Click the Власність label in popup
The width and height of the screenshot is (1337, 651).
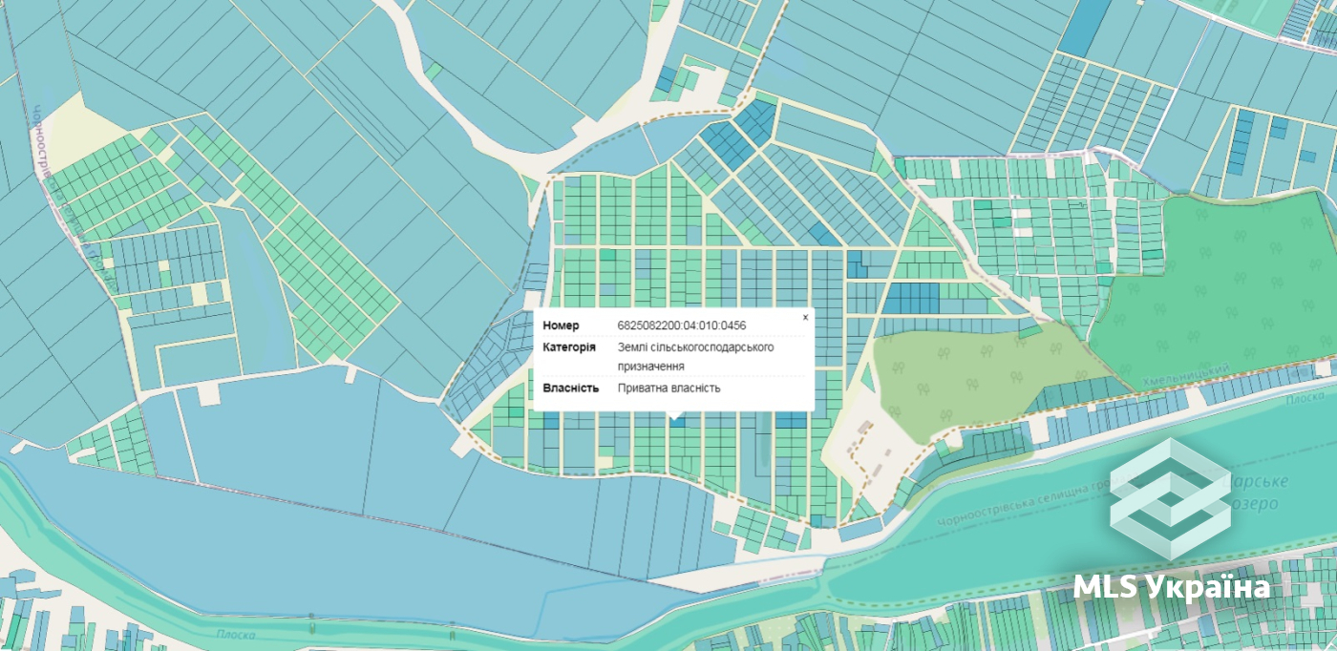click(x=570, y=388)
